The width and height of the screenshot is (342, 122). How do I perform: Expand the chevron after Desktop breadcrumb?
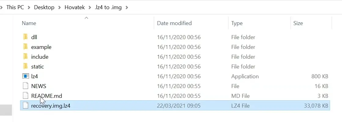pos(59,7)
